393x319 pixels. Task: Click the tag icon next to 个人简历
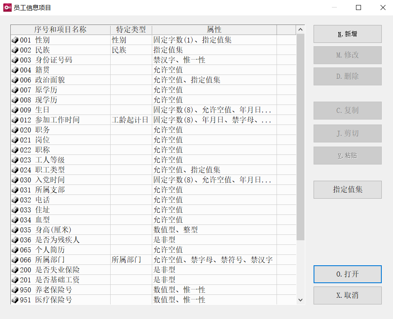(14, 249)
